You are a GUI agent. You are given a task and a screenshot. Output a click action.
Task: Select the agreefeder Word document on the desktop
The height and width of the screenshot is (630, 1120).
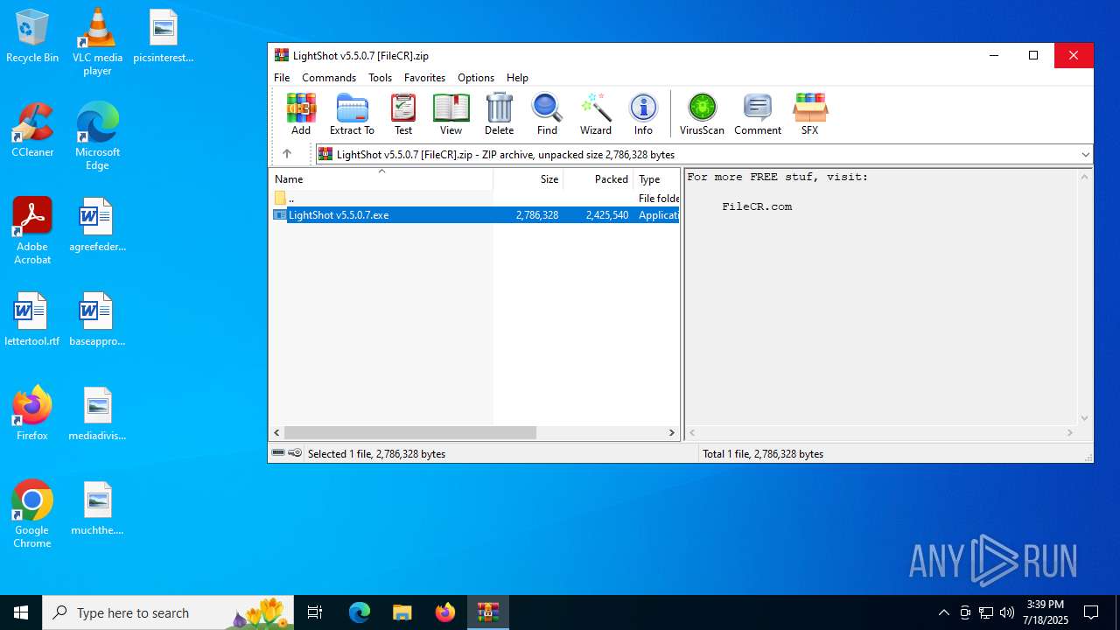click(x=97, y=225)
